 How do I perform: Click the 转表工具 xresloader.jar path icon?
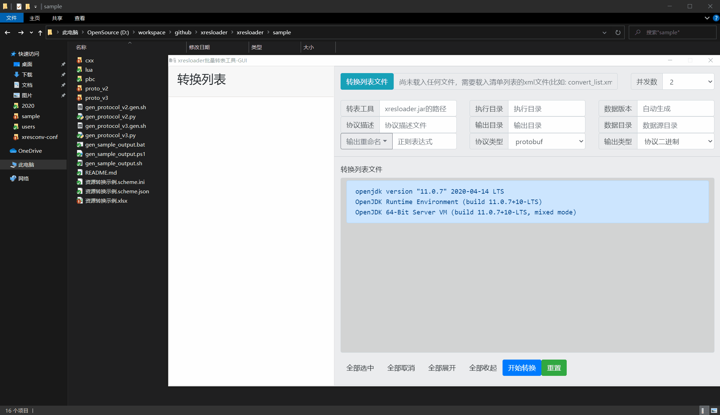click(x=360, y=108)
